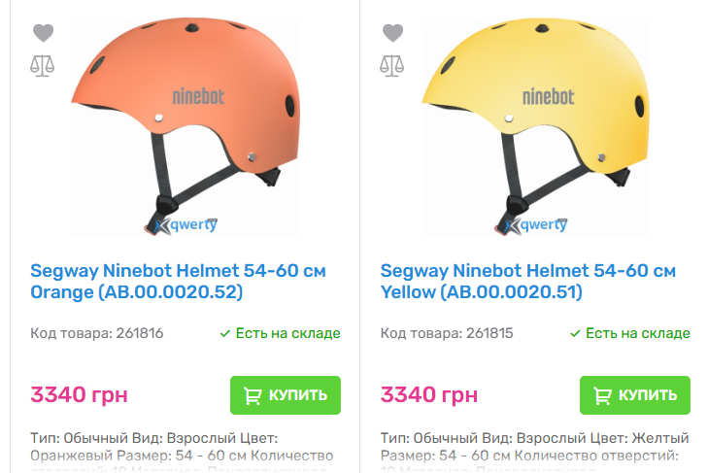Click the 3340 грн price of Yellow helmet
Image resolution: width=708 pixels, height=473 pixels.
pyautogui.click(x=429, y=395)
